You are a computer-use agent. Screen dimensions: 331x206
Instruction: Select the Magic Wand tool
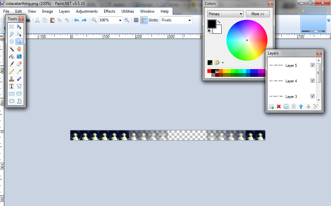pyautogui.click(x=12, y=49)
